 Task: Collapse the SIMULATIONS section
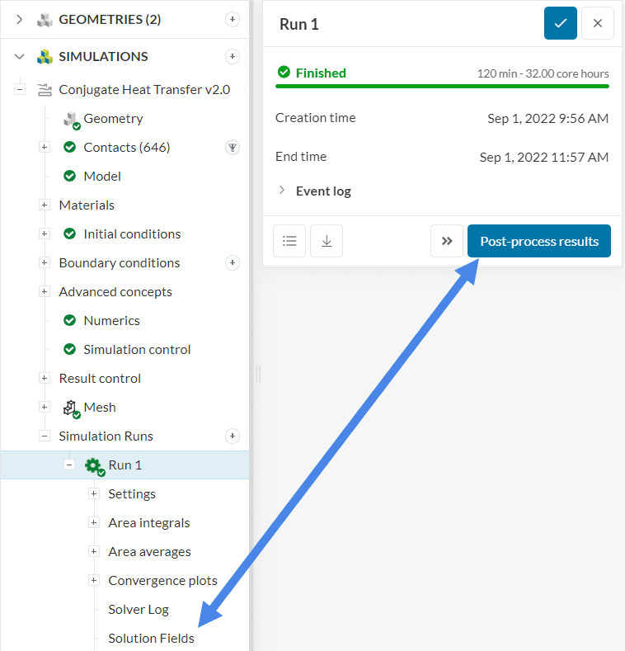tap(20, 56)
